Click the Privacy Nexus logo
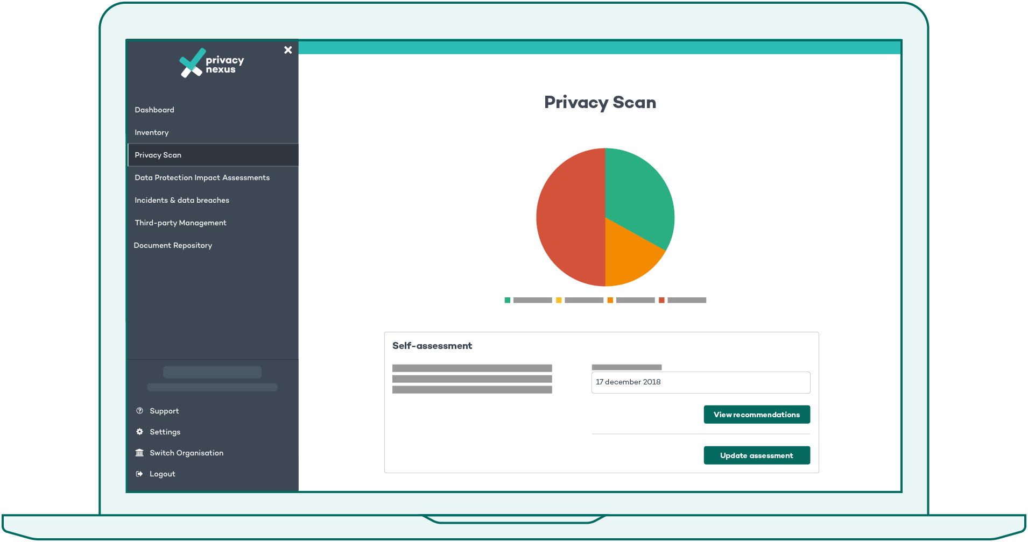 point(212,63)
